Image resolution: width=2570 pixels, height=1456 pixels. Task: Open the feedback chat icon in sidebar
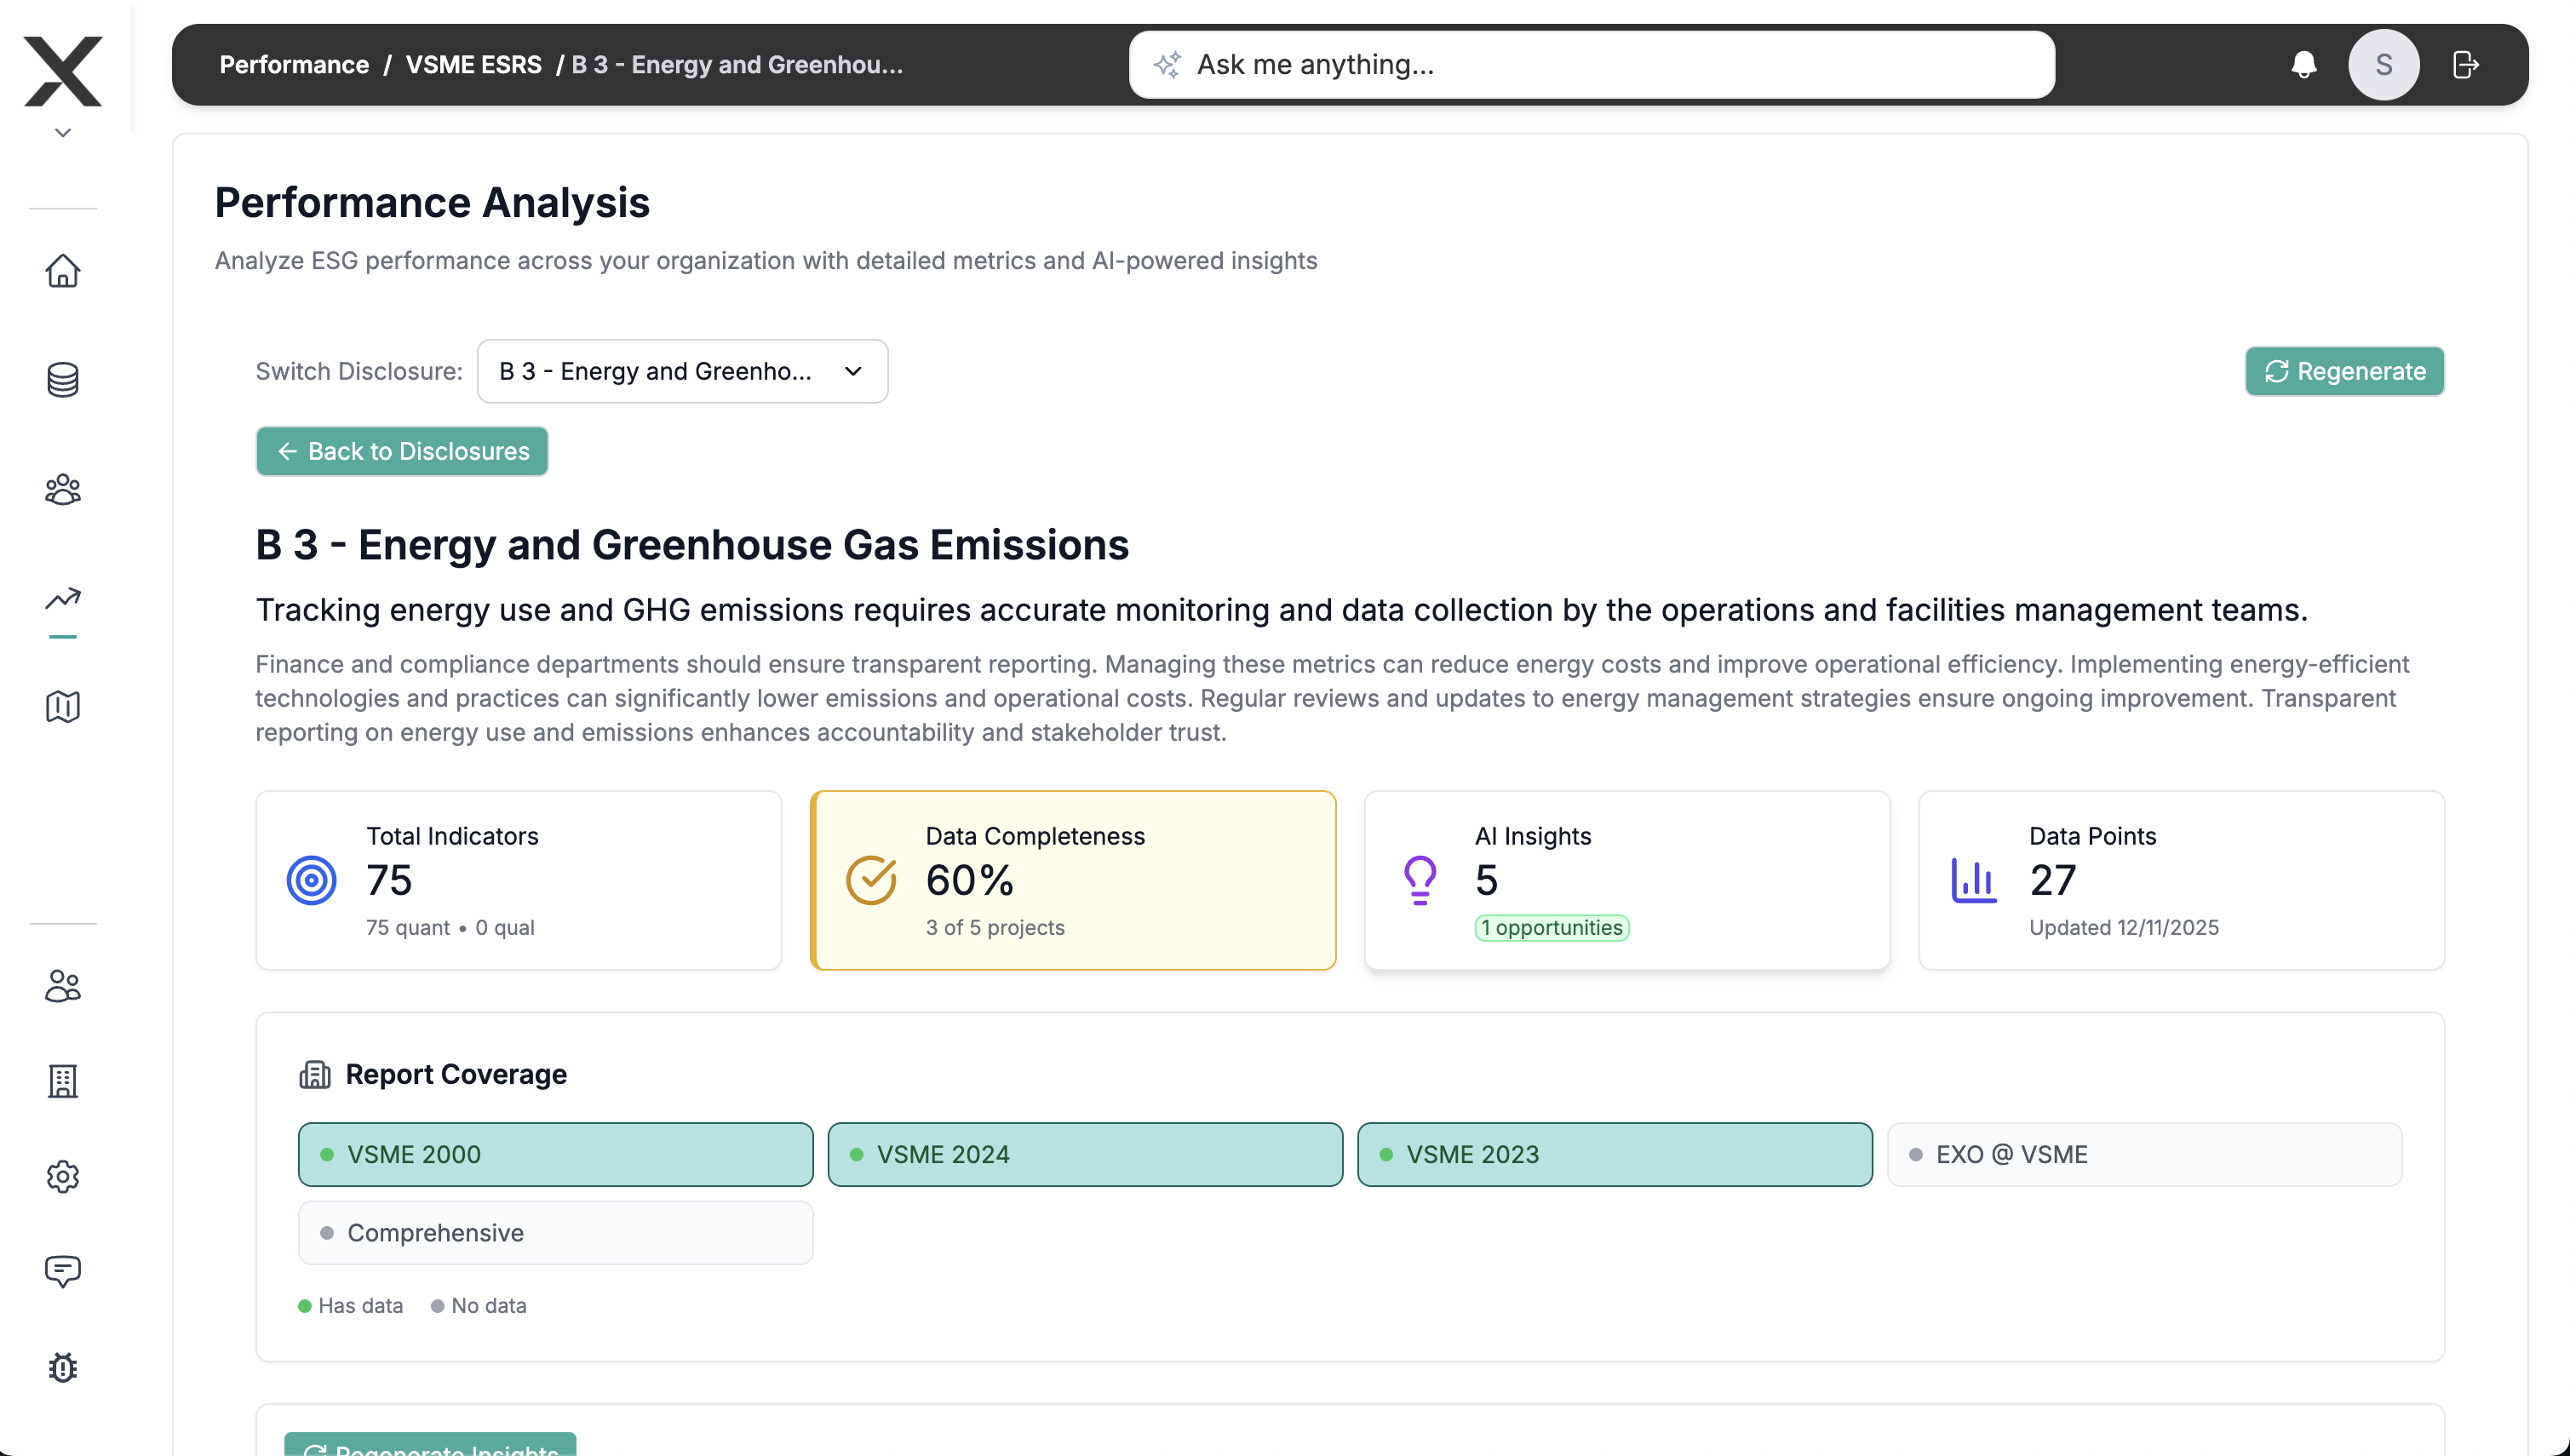tap(62, 1272)
